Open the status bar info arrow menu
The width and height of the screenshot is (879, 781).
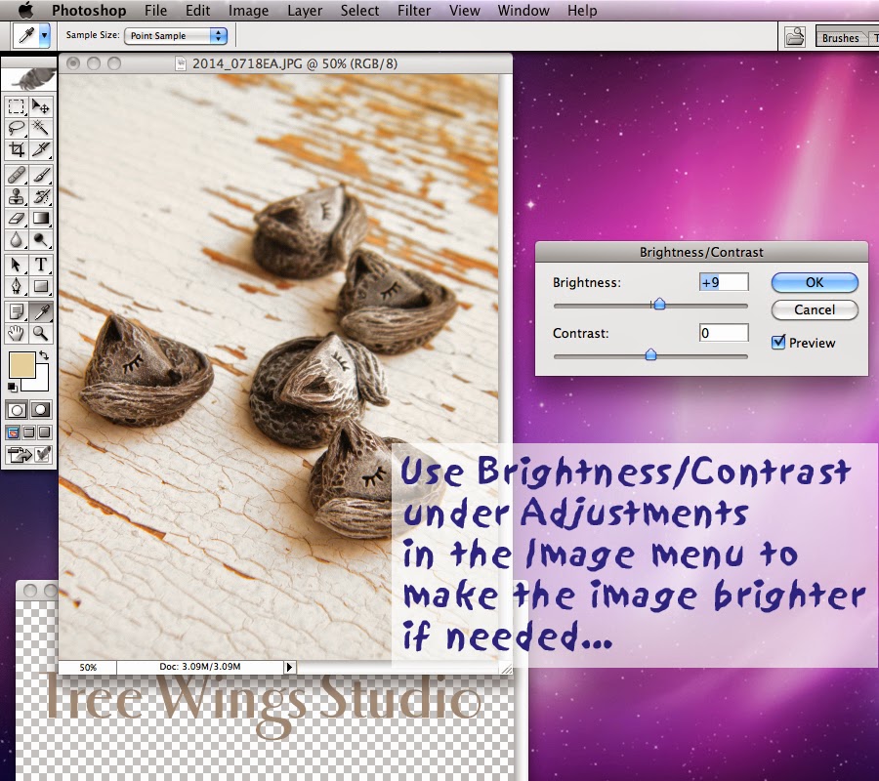tap(289, 667)
